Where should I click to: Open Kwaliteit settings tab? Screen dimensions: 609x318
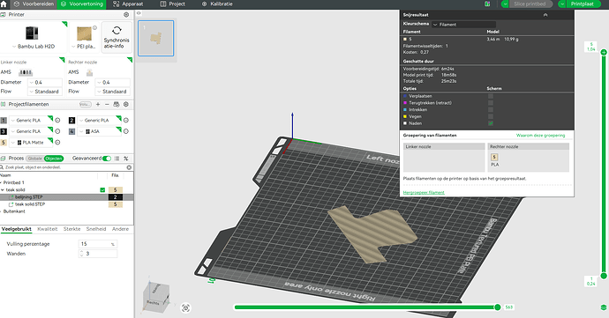[x=48, y=229]
